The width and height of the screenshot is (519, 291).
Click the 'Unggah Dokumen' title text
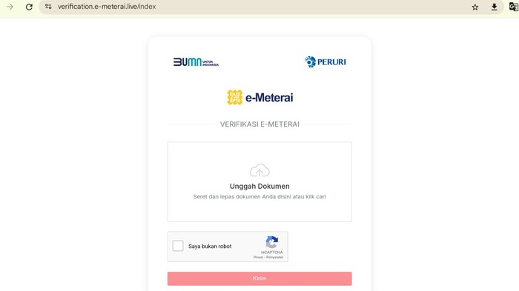pyautogui.click(x=259, y=186)
